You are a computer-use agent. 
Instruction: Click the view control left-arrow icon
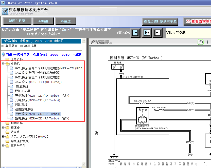157,32
